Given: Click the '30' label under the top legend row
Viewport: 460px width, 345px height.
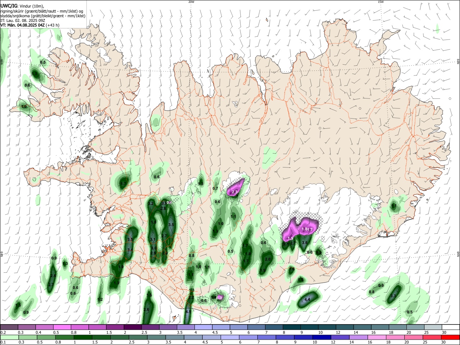Looking at the screenshot, I should (x=444, y=332).
